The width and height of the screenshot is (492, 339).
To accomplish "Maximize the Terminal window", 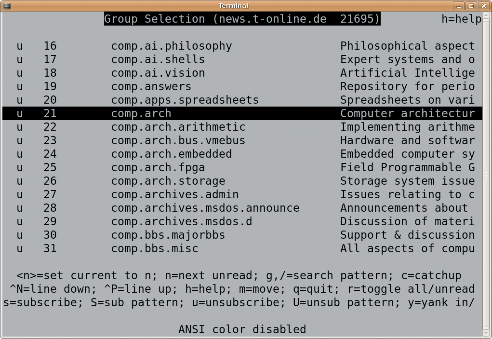I will (x=471, y=6).
